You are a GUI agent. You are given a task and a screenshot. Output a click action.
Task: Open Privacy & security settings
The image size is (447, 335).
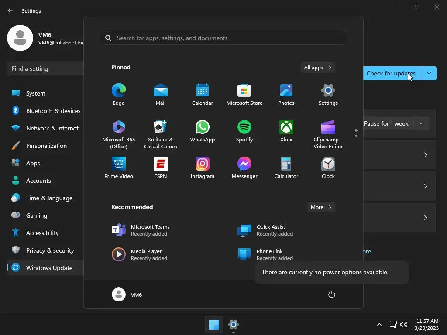[x=45, y=250]
